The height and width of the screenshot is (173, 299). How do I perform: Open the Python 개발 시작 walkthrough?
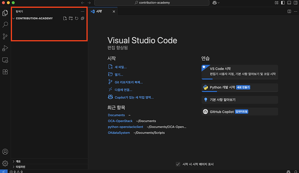[240, 87]
